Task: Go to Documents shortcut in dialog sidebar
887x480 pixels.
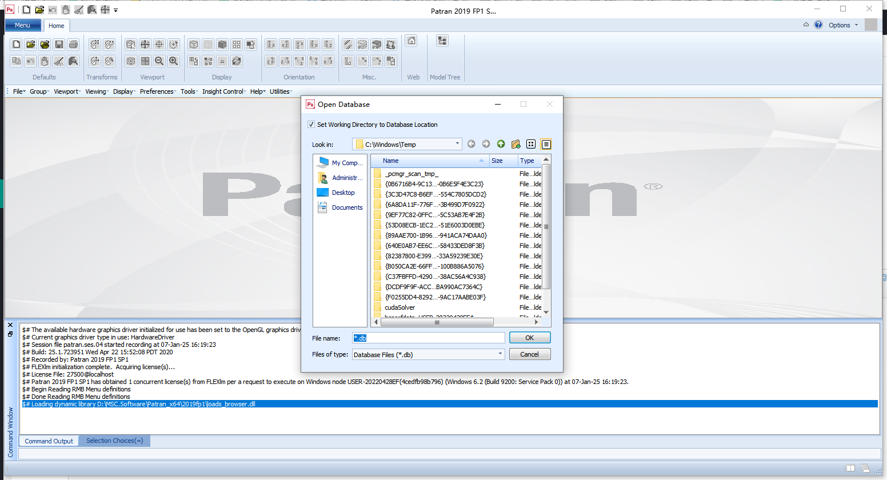Action: pyautogui.click(x=340, y=207)
